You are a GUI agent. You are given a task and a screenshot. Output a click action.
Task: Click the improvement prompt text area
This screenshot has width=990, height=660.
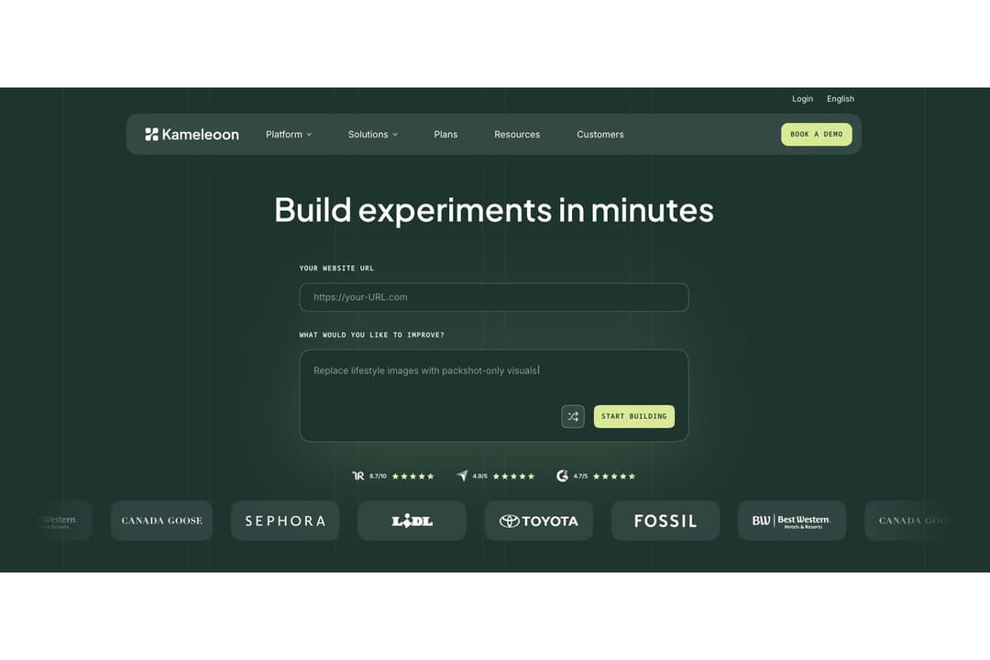point(494,395)
